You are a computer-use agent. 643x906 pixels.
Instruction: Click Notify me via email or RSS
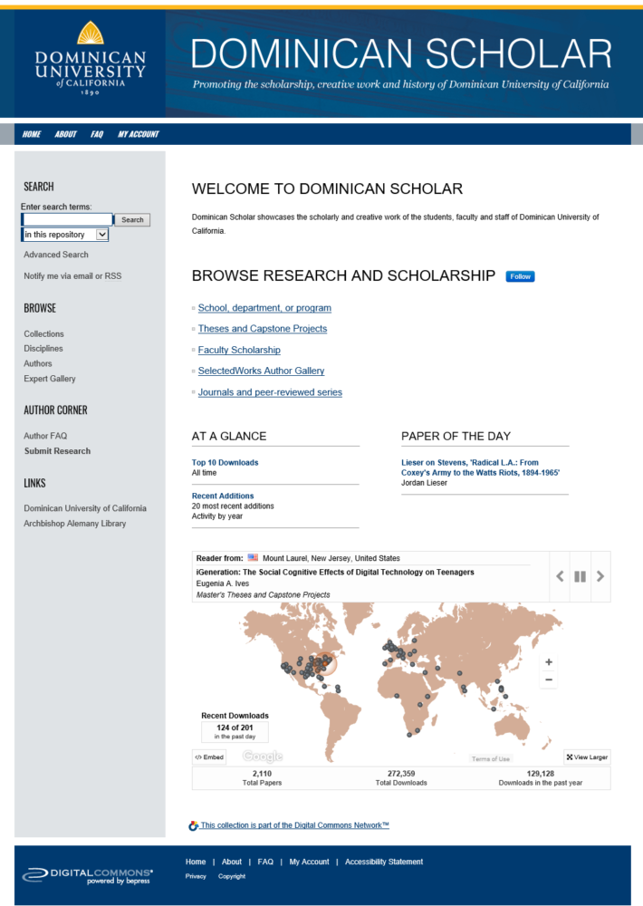tap(72, 276)
